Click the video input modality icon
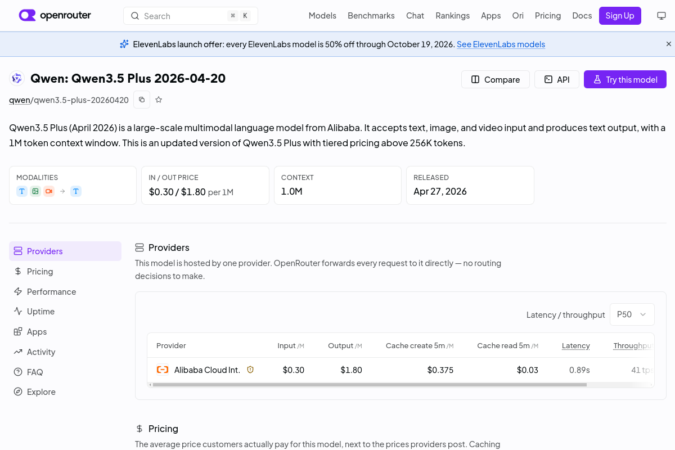Screen dimensions: 675x450 click(x=49, y=191)
